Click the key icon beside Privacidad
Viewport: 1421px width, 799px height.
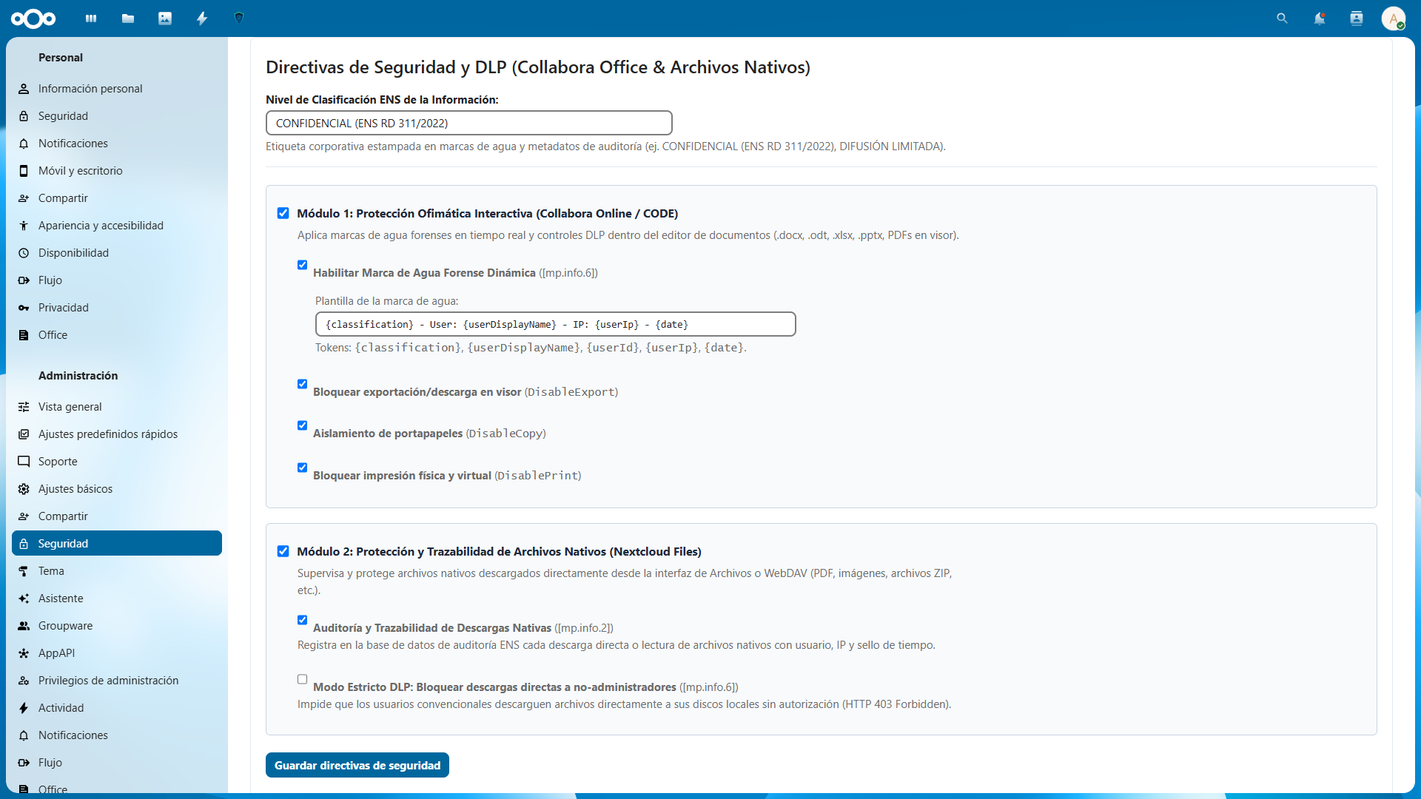[x=24, y=308]
